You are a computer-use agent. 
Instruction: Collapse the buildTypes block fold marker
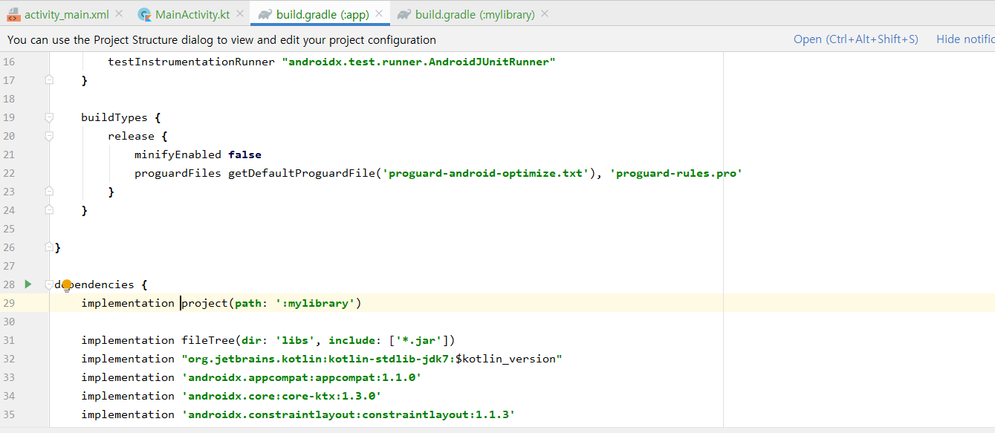[x=49, y=117]
